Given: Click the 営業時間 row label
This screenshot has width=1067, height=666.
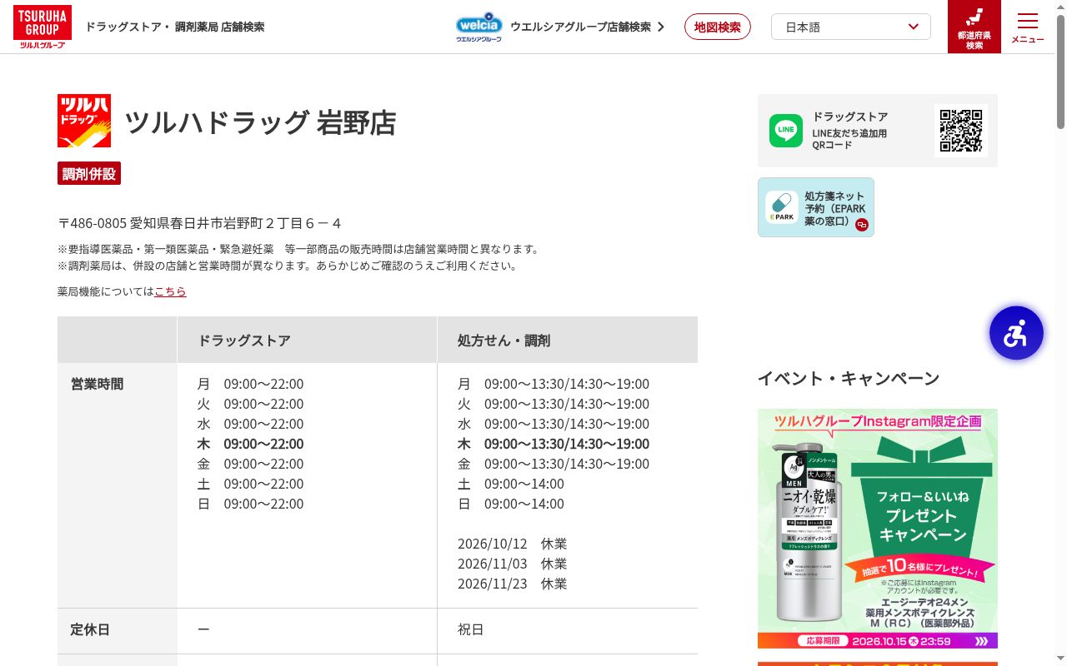Looking at the screenshot, I should (97, 384).
